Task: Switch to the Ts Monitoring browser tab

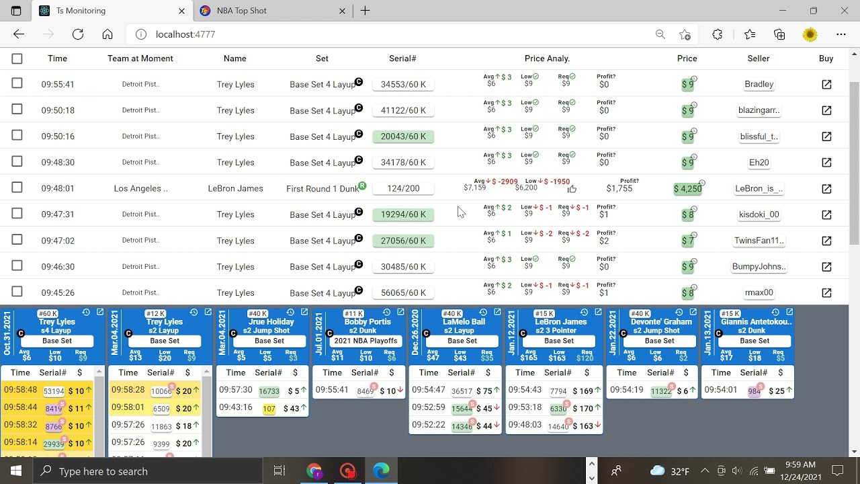Action: (111, 11)
